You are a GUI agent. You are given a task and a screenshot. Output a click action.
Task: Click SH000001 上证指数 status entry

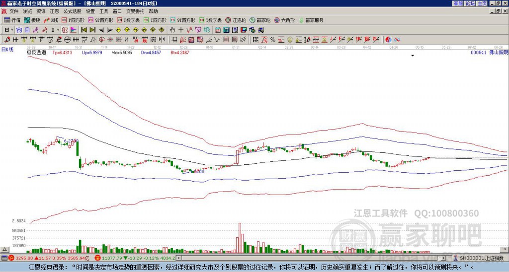[x=481, y=258]
